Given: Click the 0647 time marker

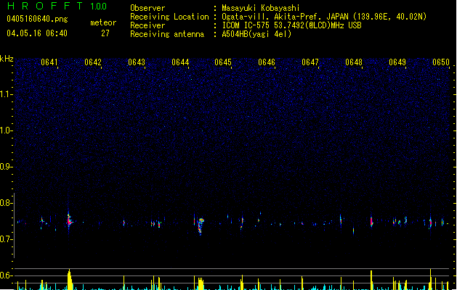Looking at the screenshot, I should 310,62.
